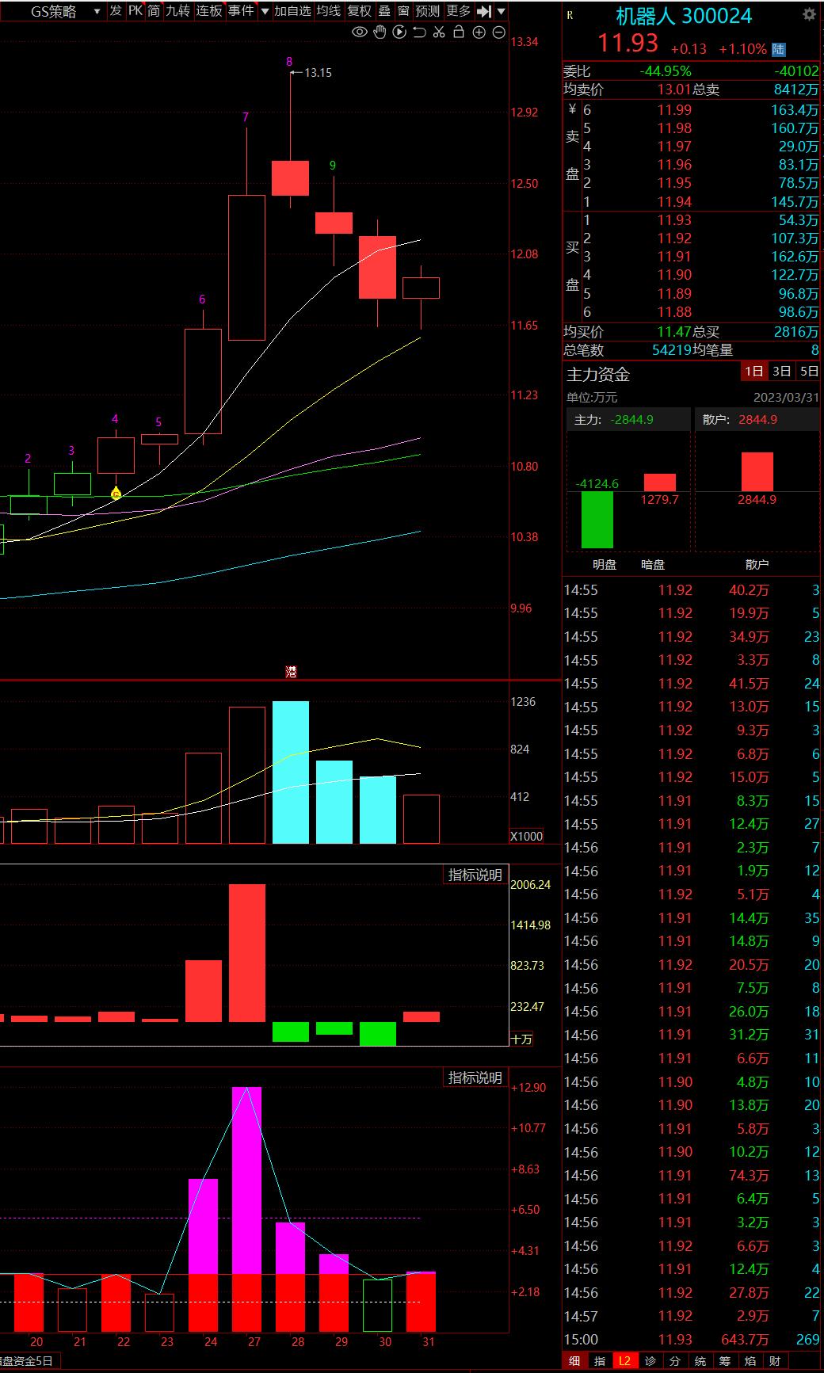The image size is (824, 1373).
Task: Zoom in with the plus circle icon
Action: coord(479,32)
